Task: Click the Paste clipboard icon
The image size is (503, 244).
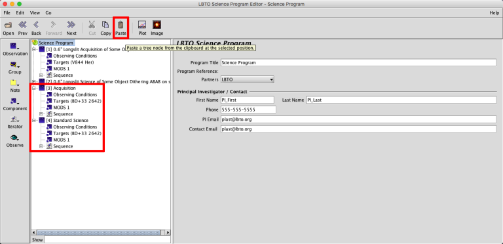Action: pos(121,25)
